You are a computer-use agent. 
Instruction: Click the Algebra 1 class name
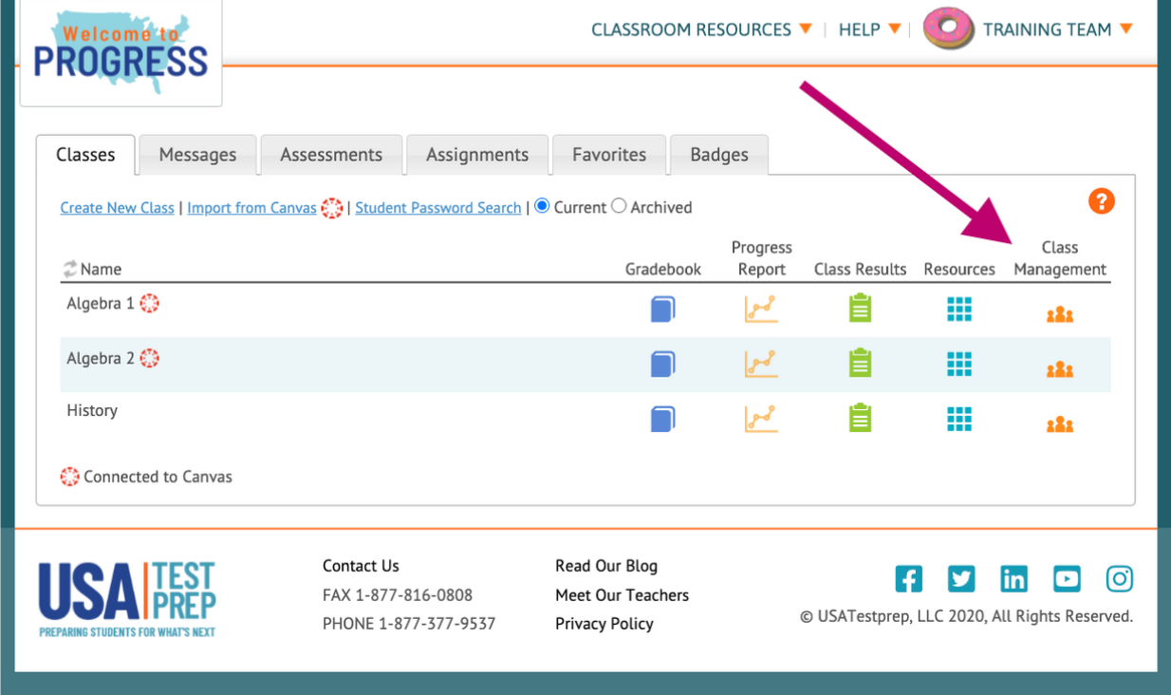[x=101, y=304]
